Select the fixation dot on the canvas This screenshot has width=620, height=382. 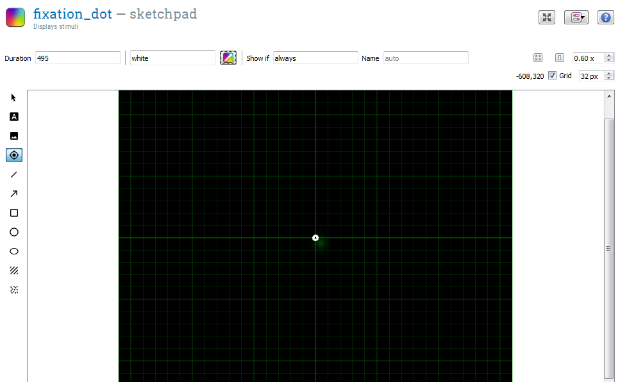click(x=315, y=238)
